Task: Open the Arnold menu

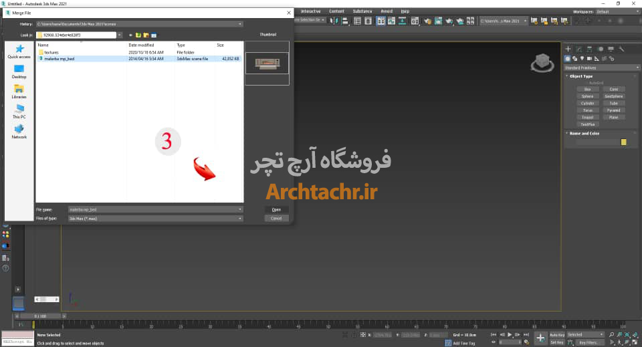Action: pyautogui.click(x=387, y=11)
